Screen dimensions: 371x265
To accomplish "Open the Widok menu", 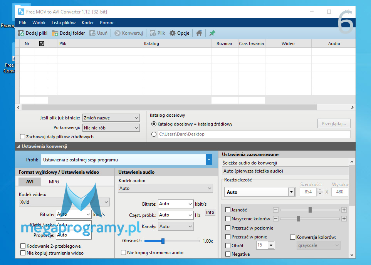I will click(x=39, y=23).
